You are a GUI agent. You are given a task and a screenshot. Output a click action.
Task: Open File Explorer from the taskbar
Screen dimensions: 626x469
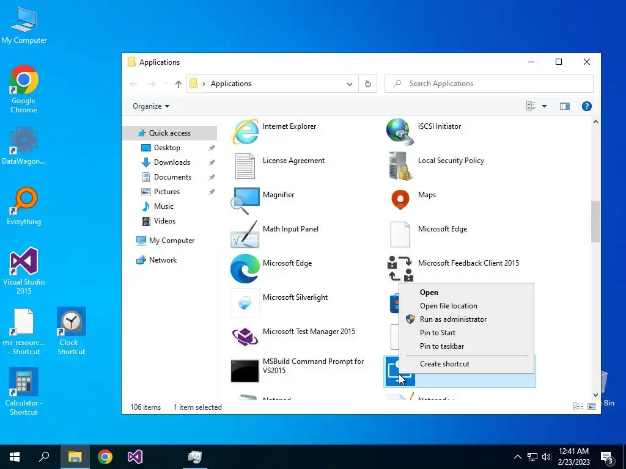click(x=75, y=457)
